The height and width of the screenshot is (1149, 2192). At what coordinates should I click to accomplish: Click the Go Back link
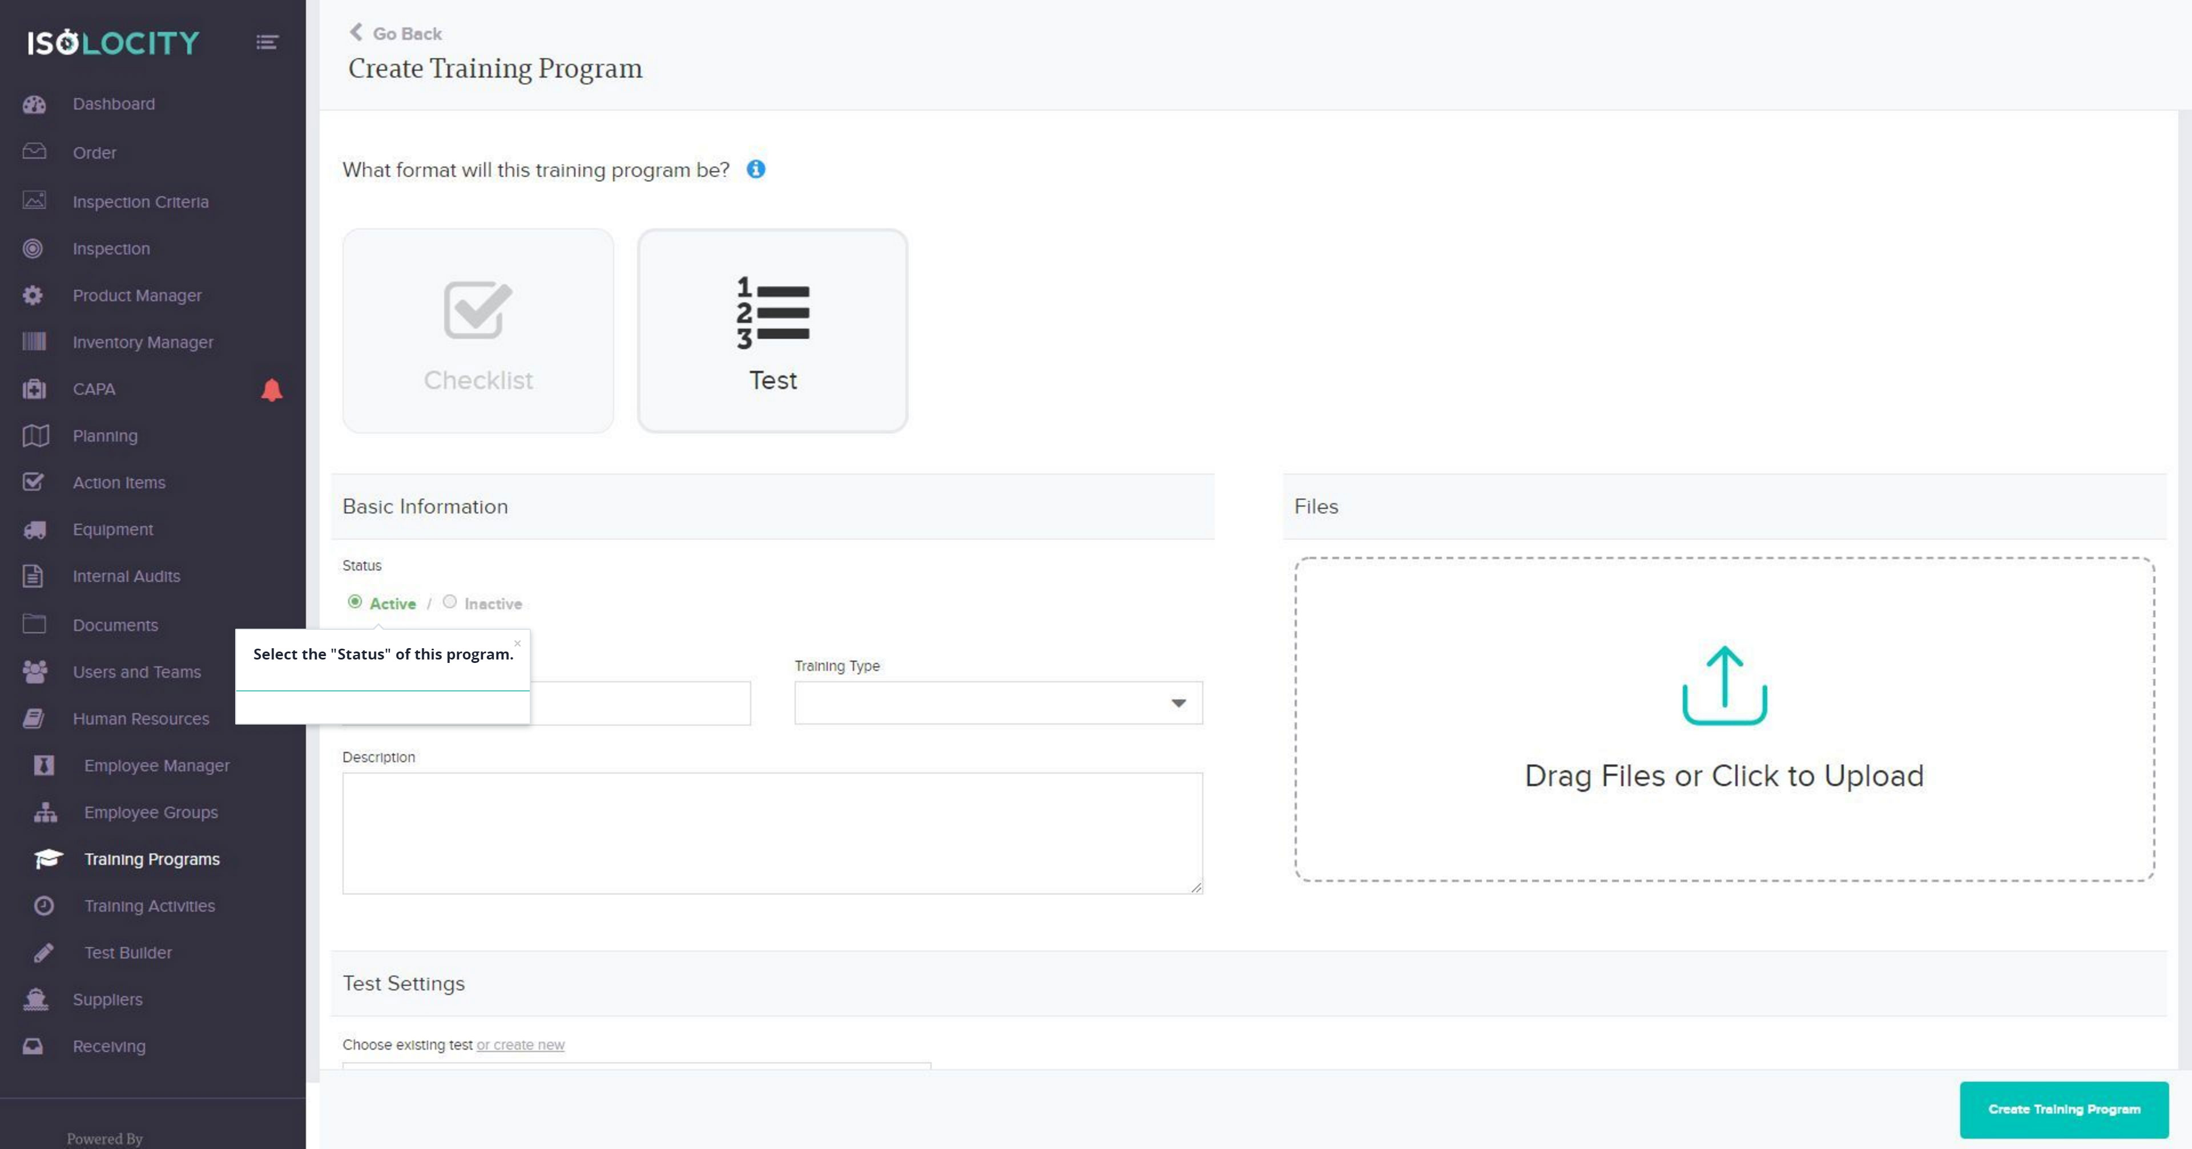[x=396, y=33]
